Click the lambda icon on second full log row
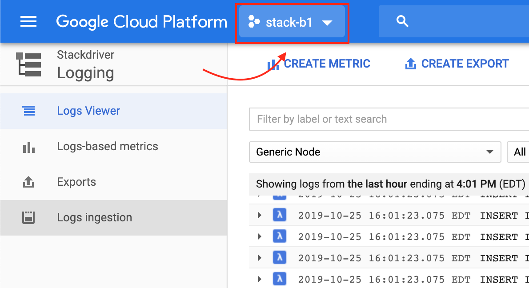The height and width of the screenshot is (288, 529). click(x=279, y=236)
